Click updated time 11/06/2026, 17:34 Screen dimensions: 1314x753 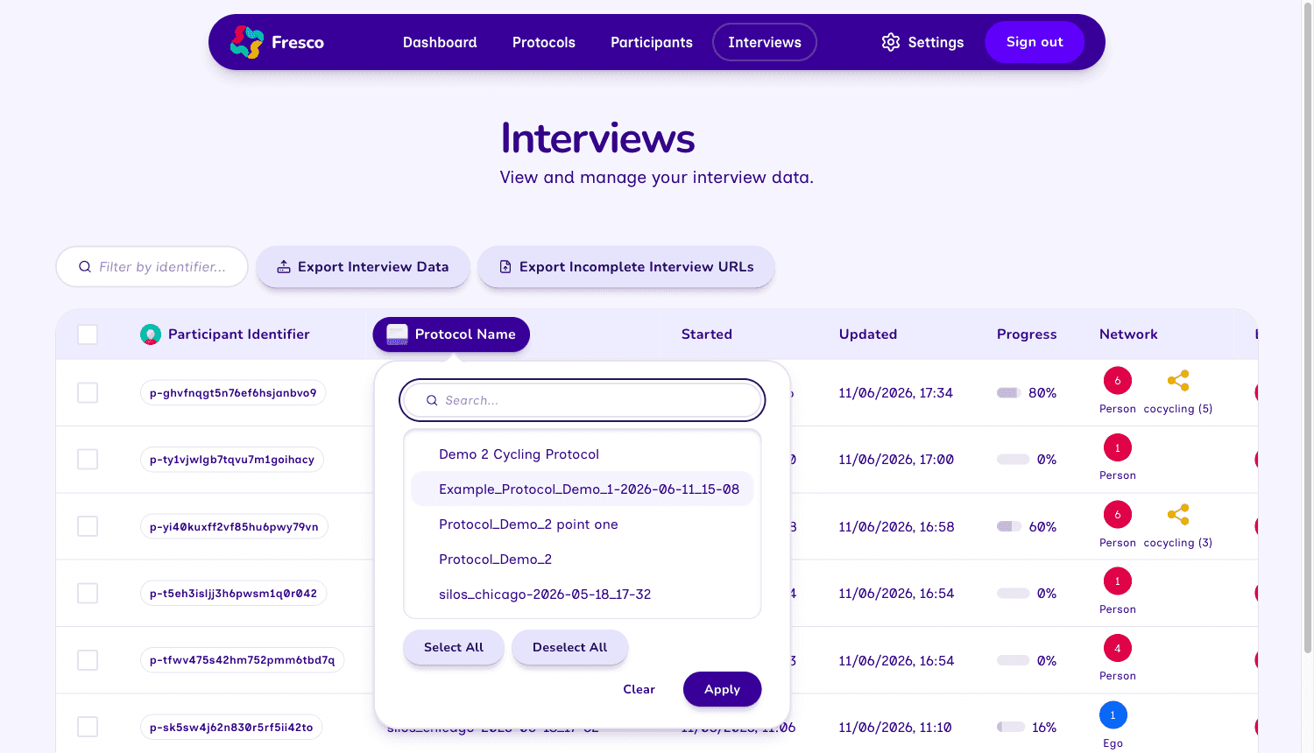point(895,393)
